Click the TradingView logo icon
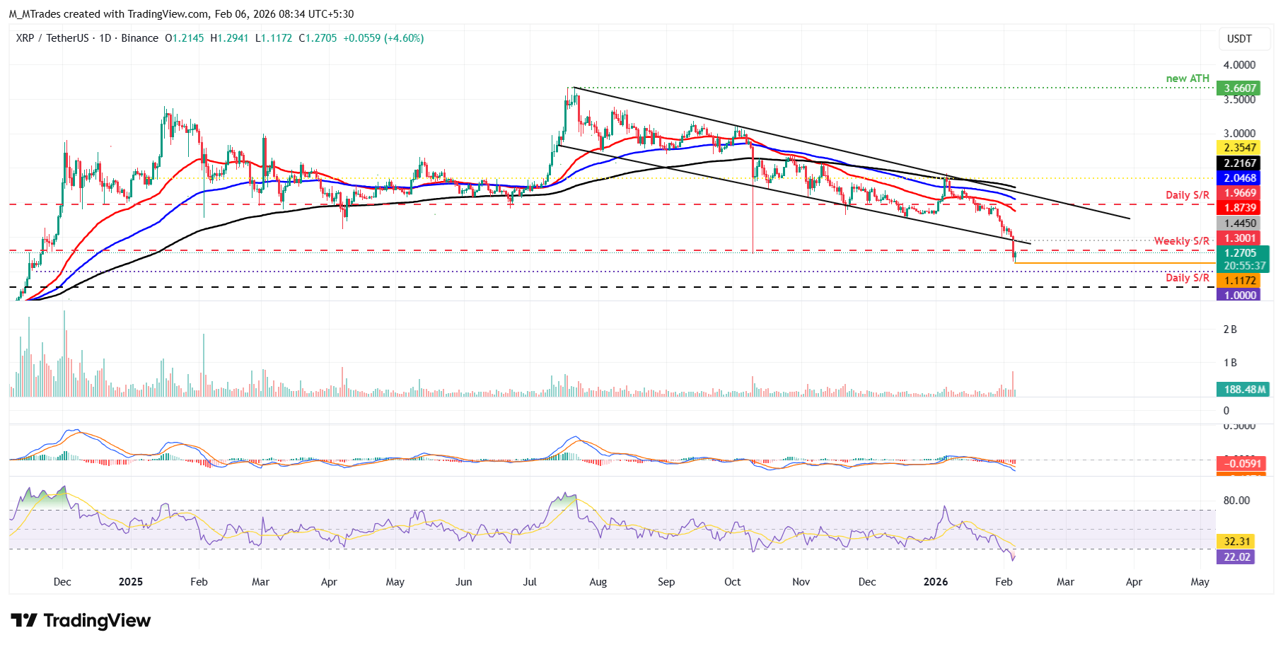The width and height of the screenshot is (1283, 647). pos(24,621)
